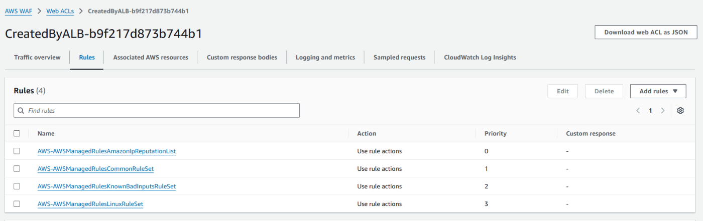Click priority value 3 for LinuxRuleSet
Screen dimensions: 703x221
(487, 204)
